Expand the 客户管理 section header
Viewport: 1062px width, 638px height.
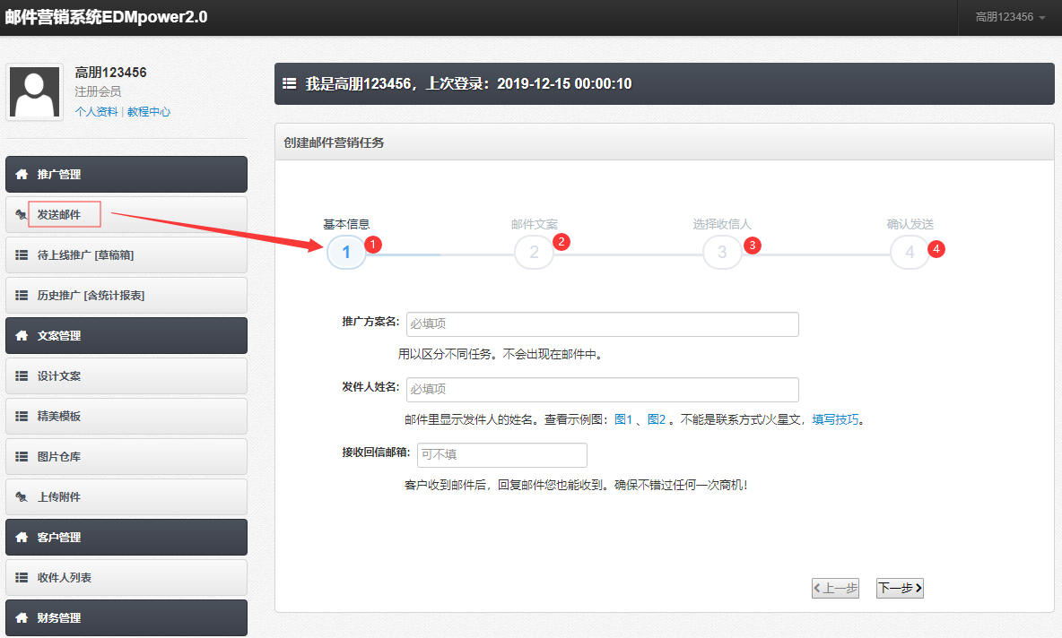click(x=126, y=537)
